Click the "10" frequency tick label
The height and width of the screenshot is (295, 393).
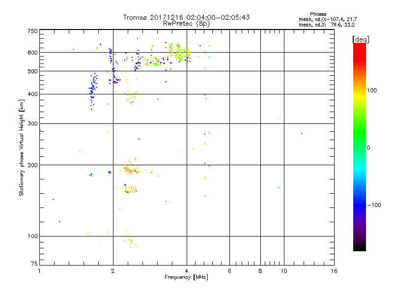[284, 271]
